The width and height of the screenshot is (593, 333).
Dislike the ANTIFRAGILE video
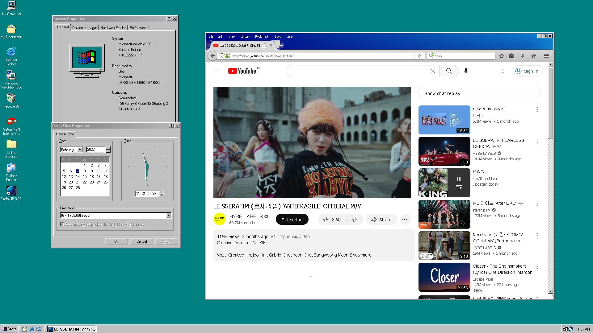coord(355,220)
